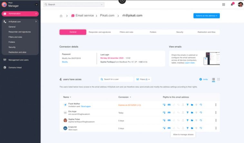Open Actions on the address dropdown
Screen dimensions: 244x143
207,16
